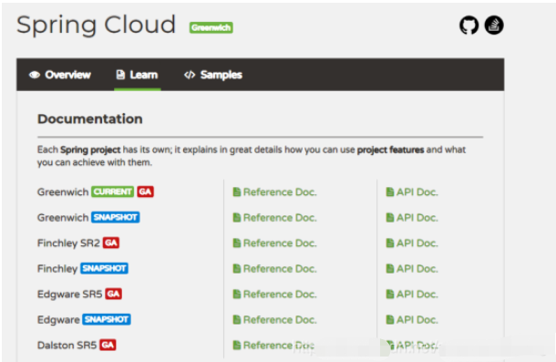Click the SNAPSHOT badge beside Greenwich
This screenshot has height=362, width=556.
(x=116, y=217)
